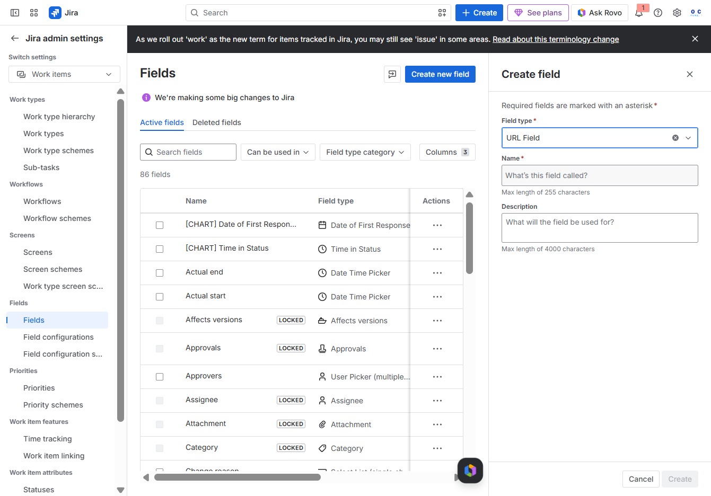Open the app switcher grid icon

34,13
